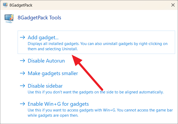Click the arrow beside Make gadgets smaller

click(22, 73)
